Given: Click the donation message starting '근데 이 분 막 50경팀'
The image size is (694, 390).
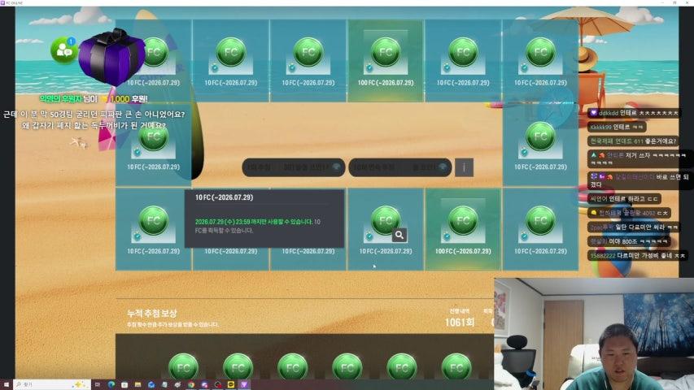Looking at the screenshot, I should tap(94, 119).
